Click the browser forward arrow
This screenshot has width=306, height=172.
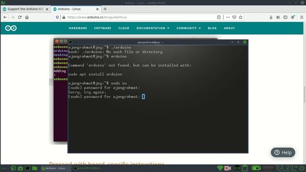(12, 17)
